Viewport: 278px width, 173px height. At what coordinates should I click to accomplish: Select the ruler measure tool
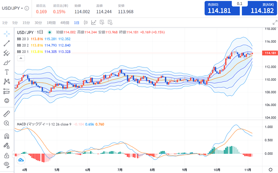pos(7,114)
